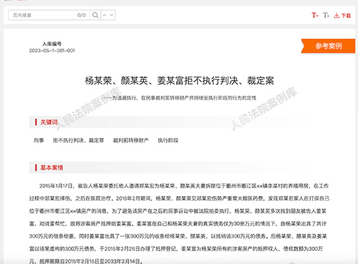The image size is (358, 264).
Task: Decrease font size with T- icon
Action: 315,15
